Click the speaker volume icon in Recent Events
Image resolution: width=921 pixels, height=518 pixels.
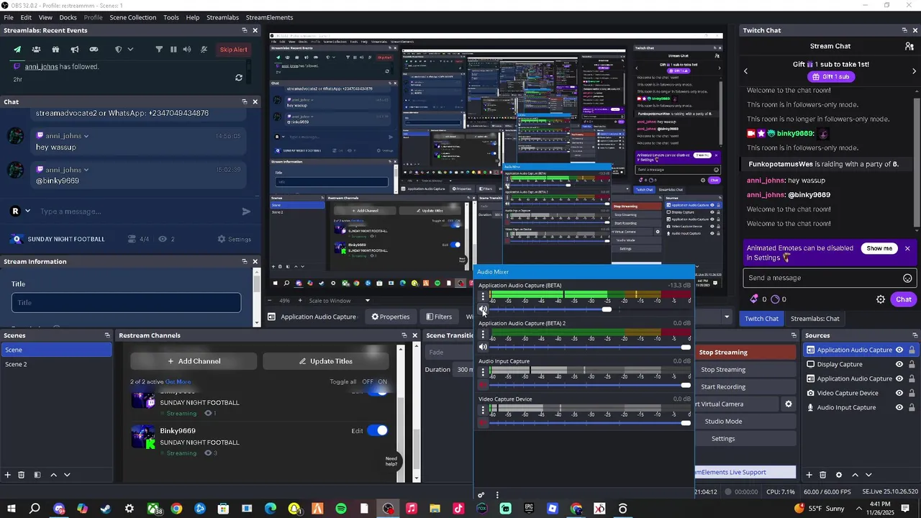(187, 50)
